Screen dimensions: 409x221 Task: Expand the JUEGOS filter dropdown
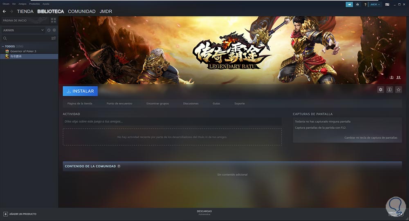click(x=23, y=30)
